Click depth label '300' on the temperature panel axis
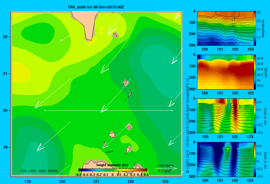The width and height of the screenshot is (270, 184). tap(193, 45)
